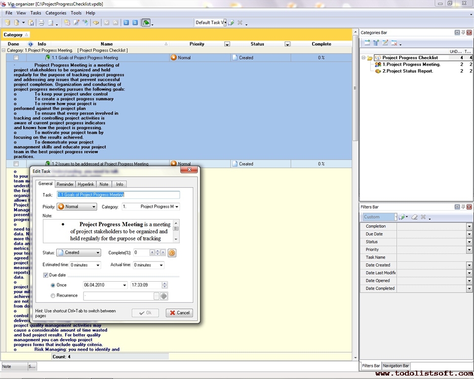Click the add category icon in Categories Bar
This screenshot has width=474, height=379.
click(367, 43)
